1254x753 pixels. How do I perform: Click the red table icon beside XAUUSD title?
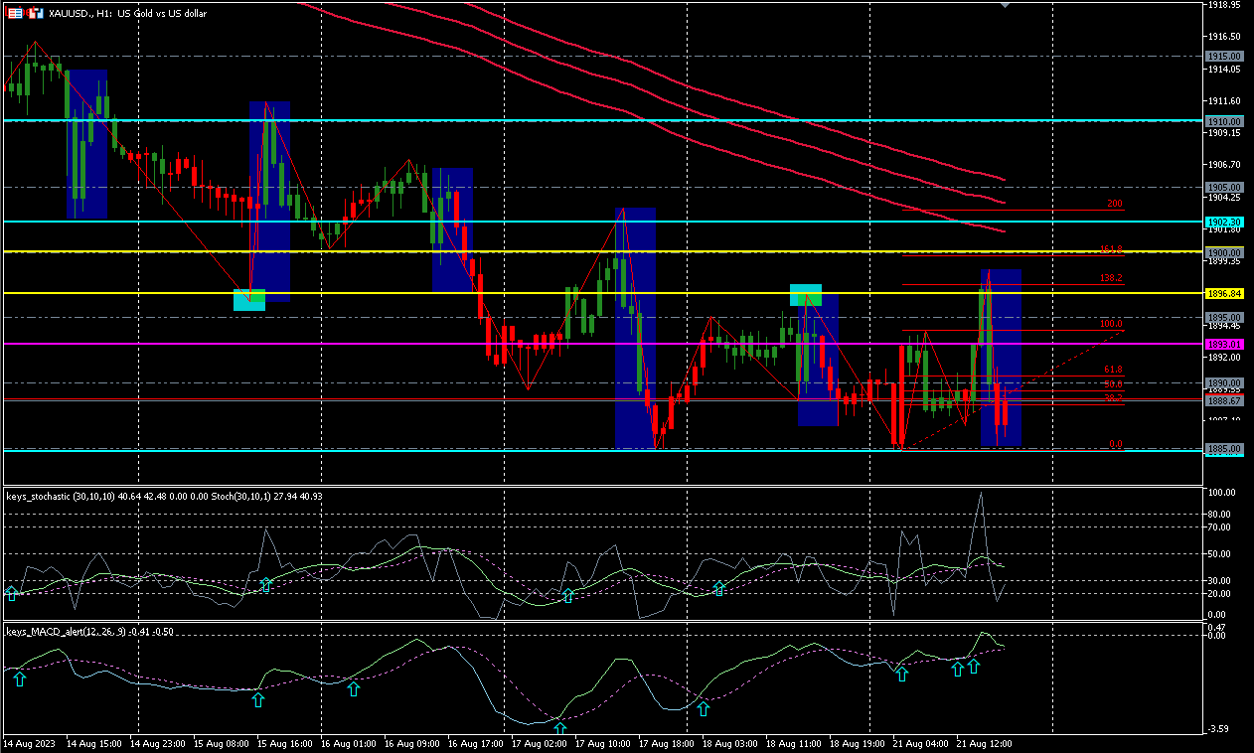click(x=15, y=13)
